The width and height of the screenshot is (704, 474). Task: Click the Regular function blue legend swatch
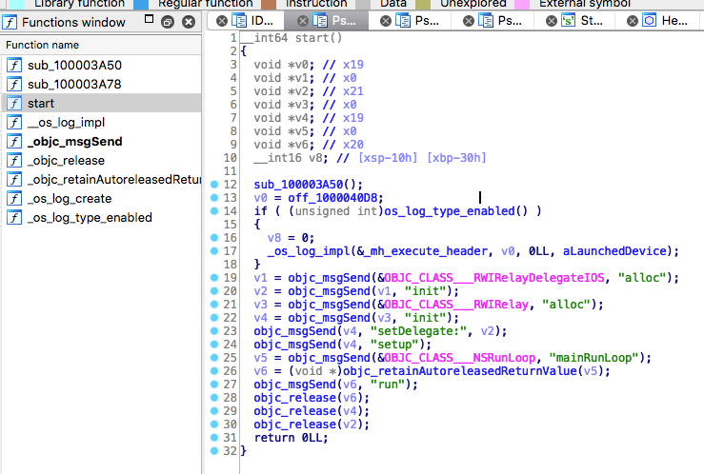tap(141, 5)
